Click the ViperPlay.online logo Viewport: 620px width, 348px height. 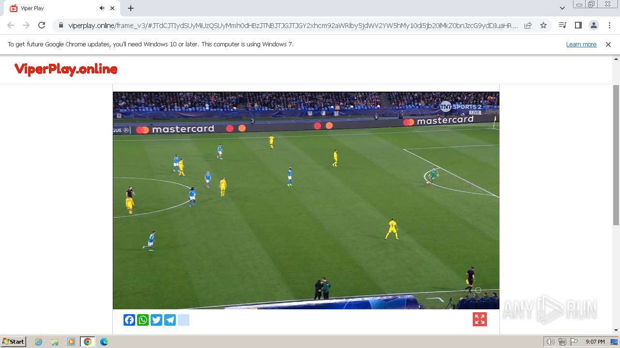pos(66,69)
